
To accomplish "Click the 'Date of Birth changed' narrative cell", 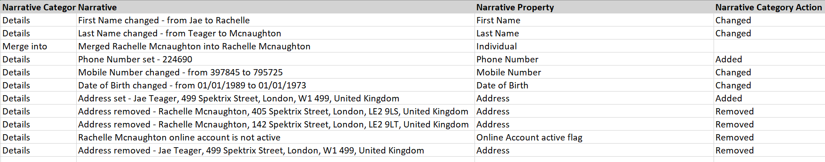I will pyautogui.click(x=276, y=85).
